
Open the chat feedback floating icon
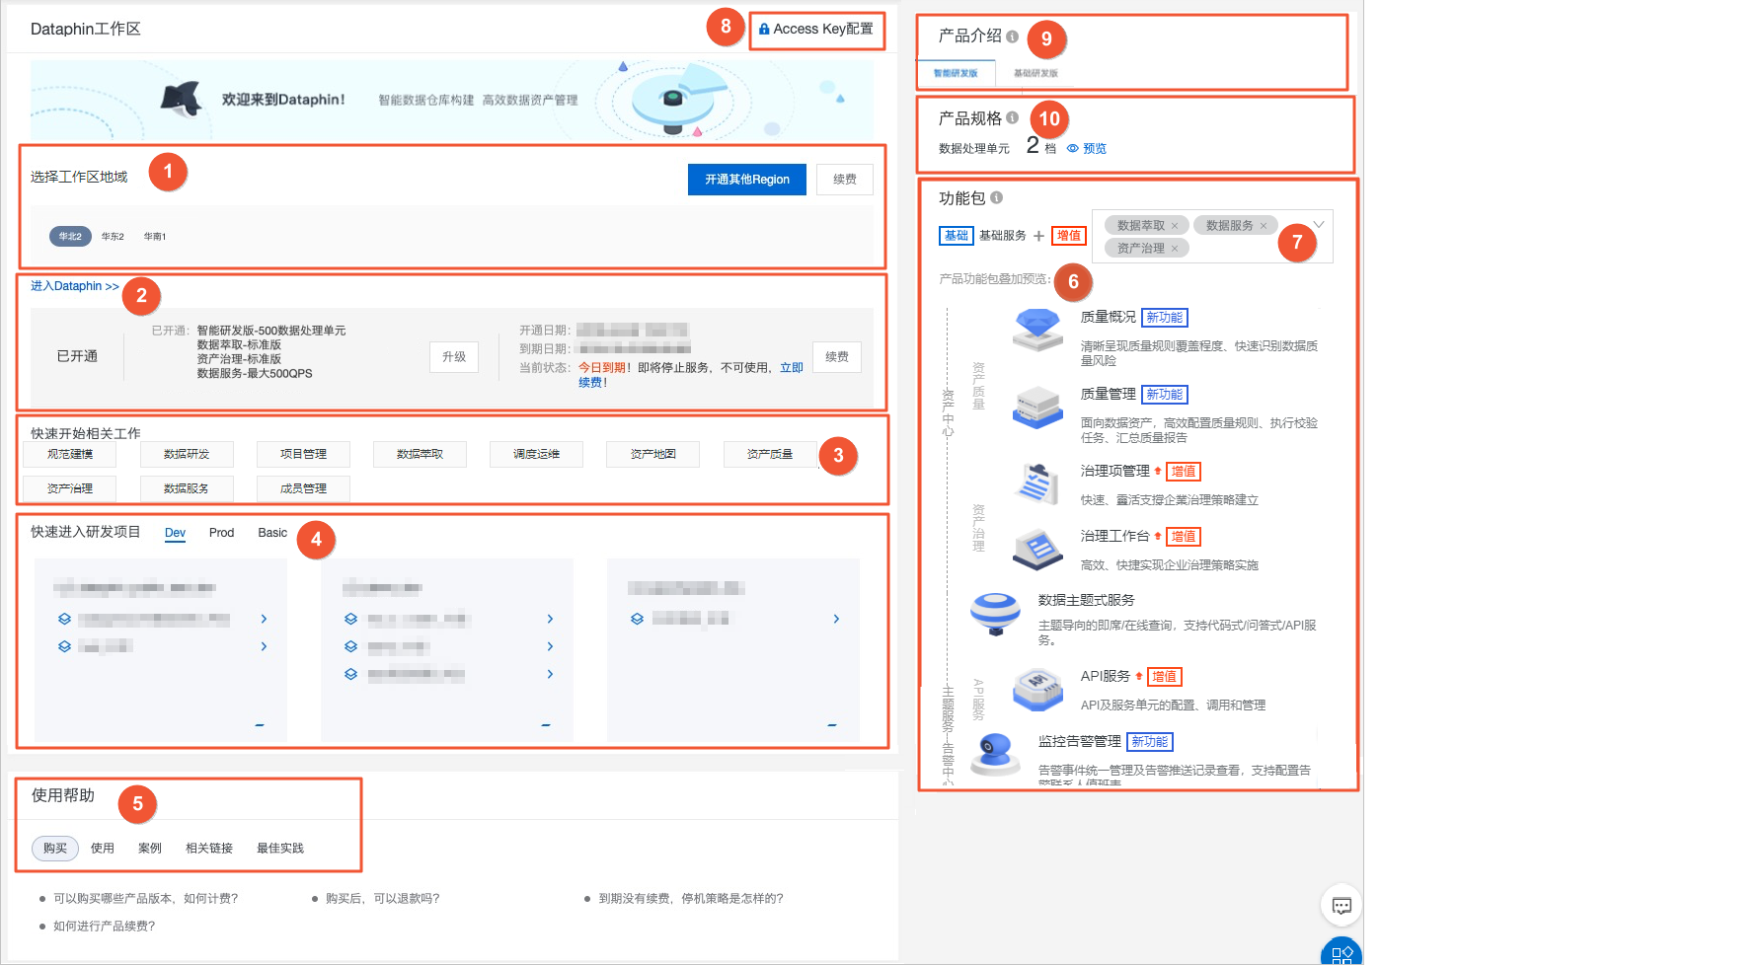(x=1341, y=906)
